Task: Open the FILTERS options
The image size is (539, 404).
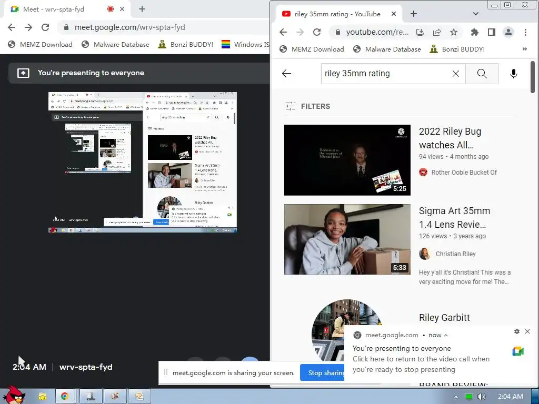Action: 307,106
